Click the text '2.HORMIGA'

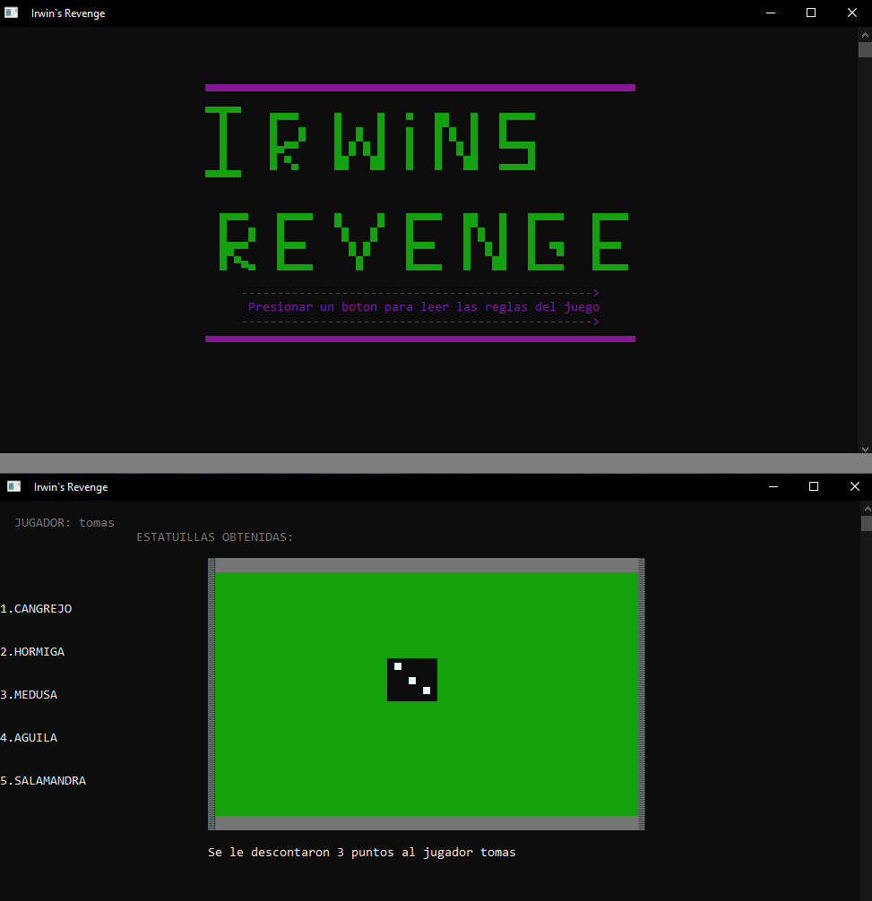click(32, 652)
